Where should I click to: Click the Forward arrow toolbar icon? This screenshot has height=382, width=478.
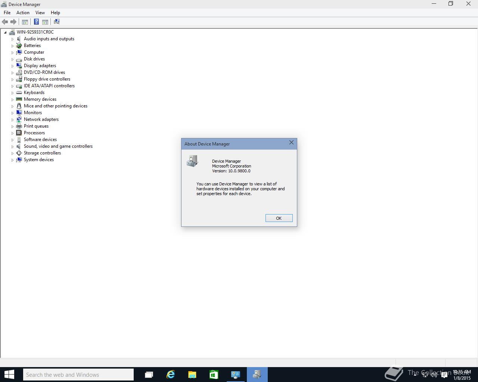tap(13, 22)
